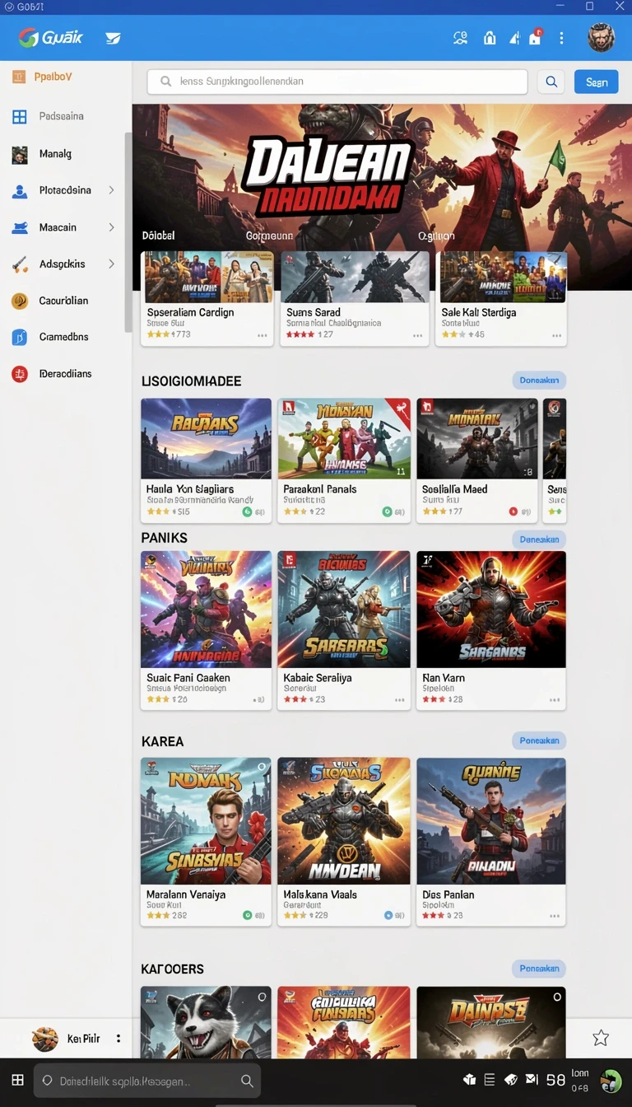Switch to the Gormeunn banner tab
This screenshot has width=632, height=1107.
click(x=269, y=236)
